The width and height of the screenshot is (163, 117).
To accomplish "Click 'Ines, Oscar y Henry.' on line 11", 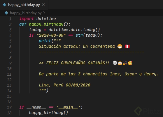I will coord(134,74).
